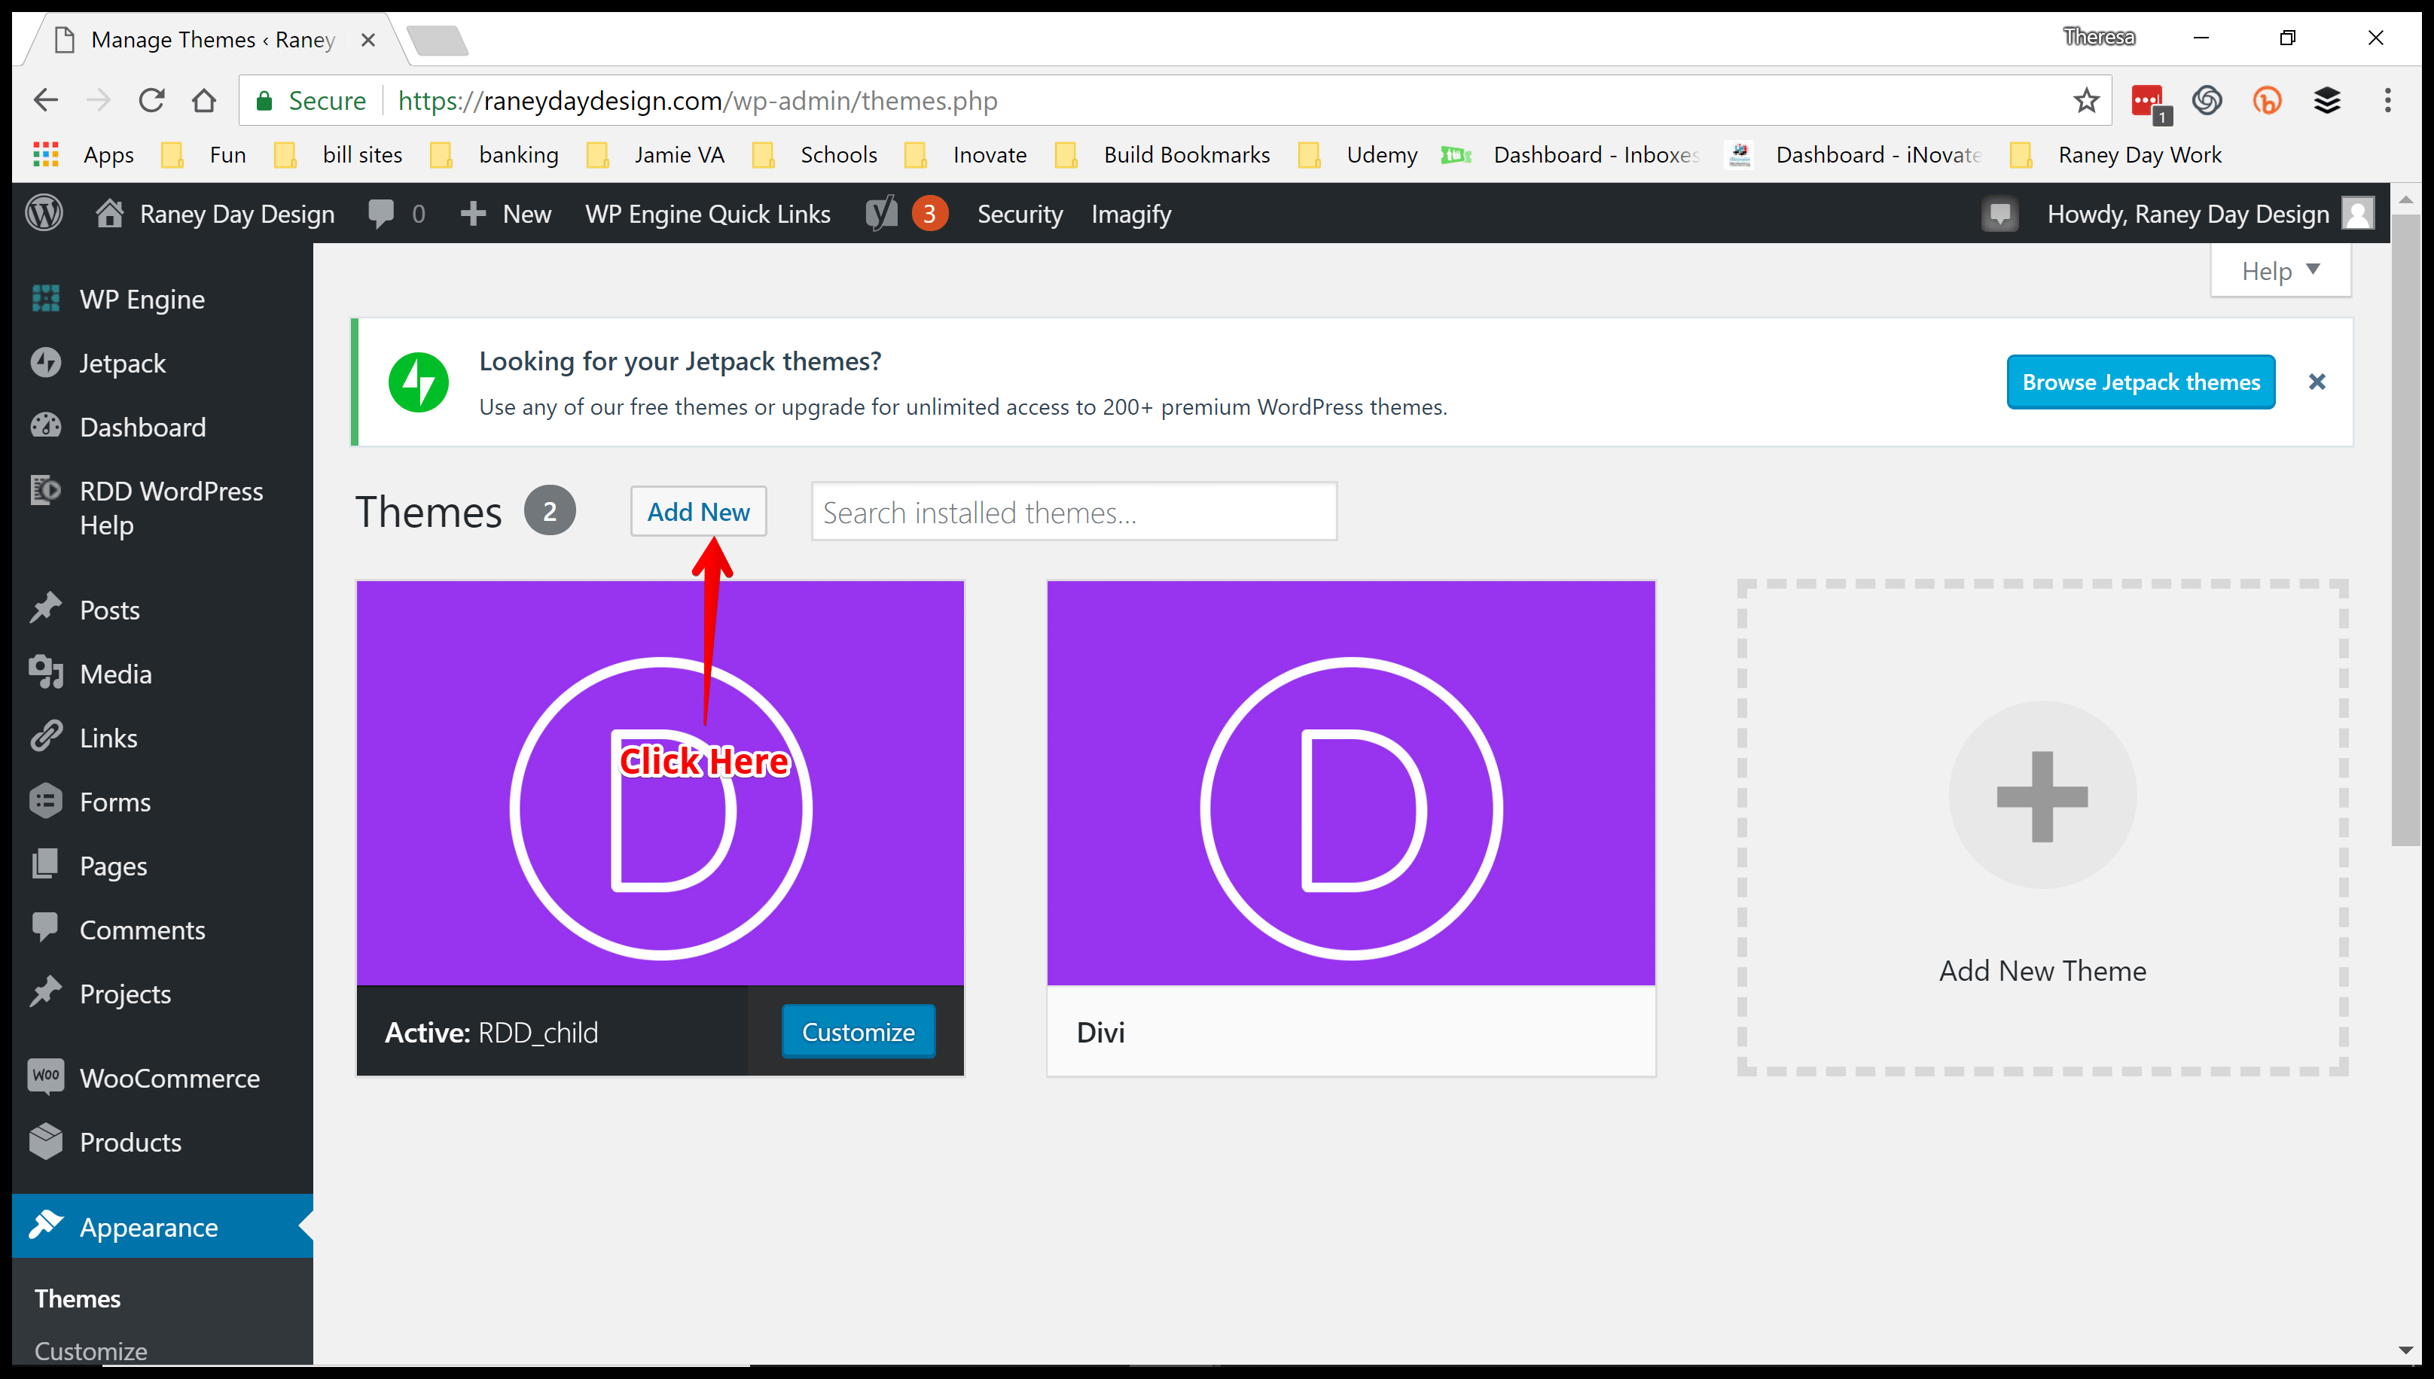Click the red chat extension icon

pos(2148,102)
